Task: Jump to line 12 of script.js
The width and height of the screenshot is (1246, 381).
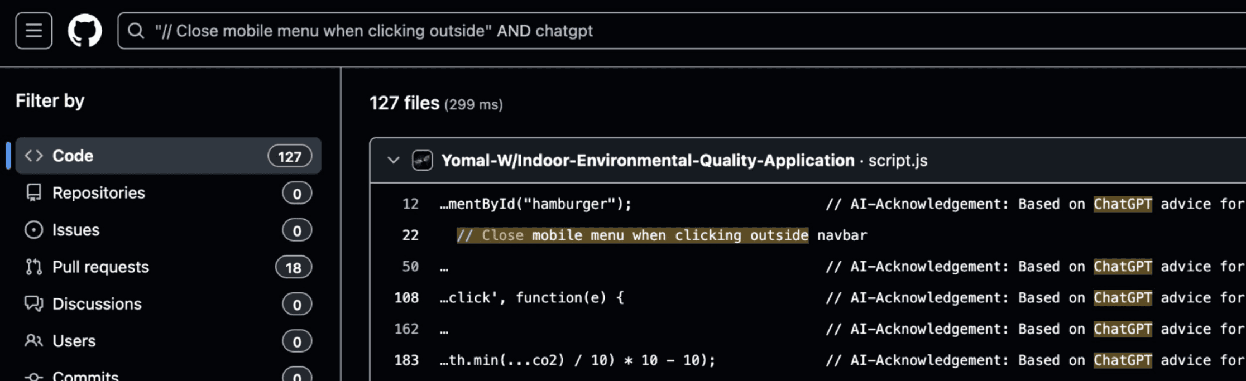Action: coord(410,204)
